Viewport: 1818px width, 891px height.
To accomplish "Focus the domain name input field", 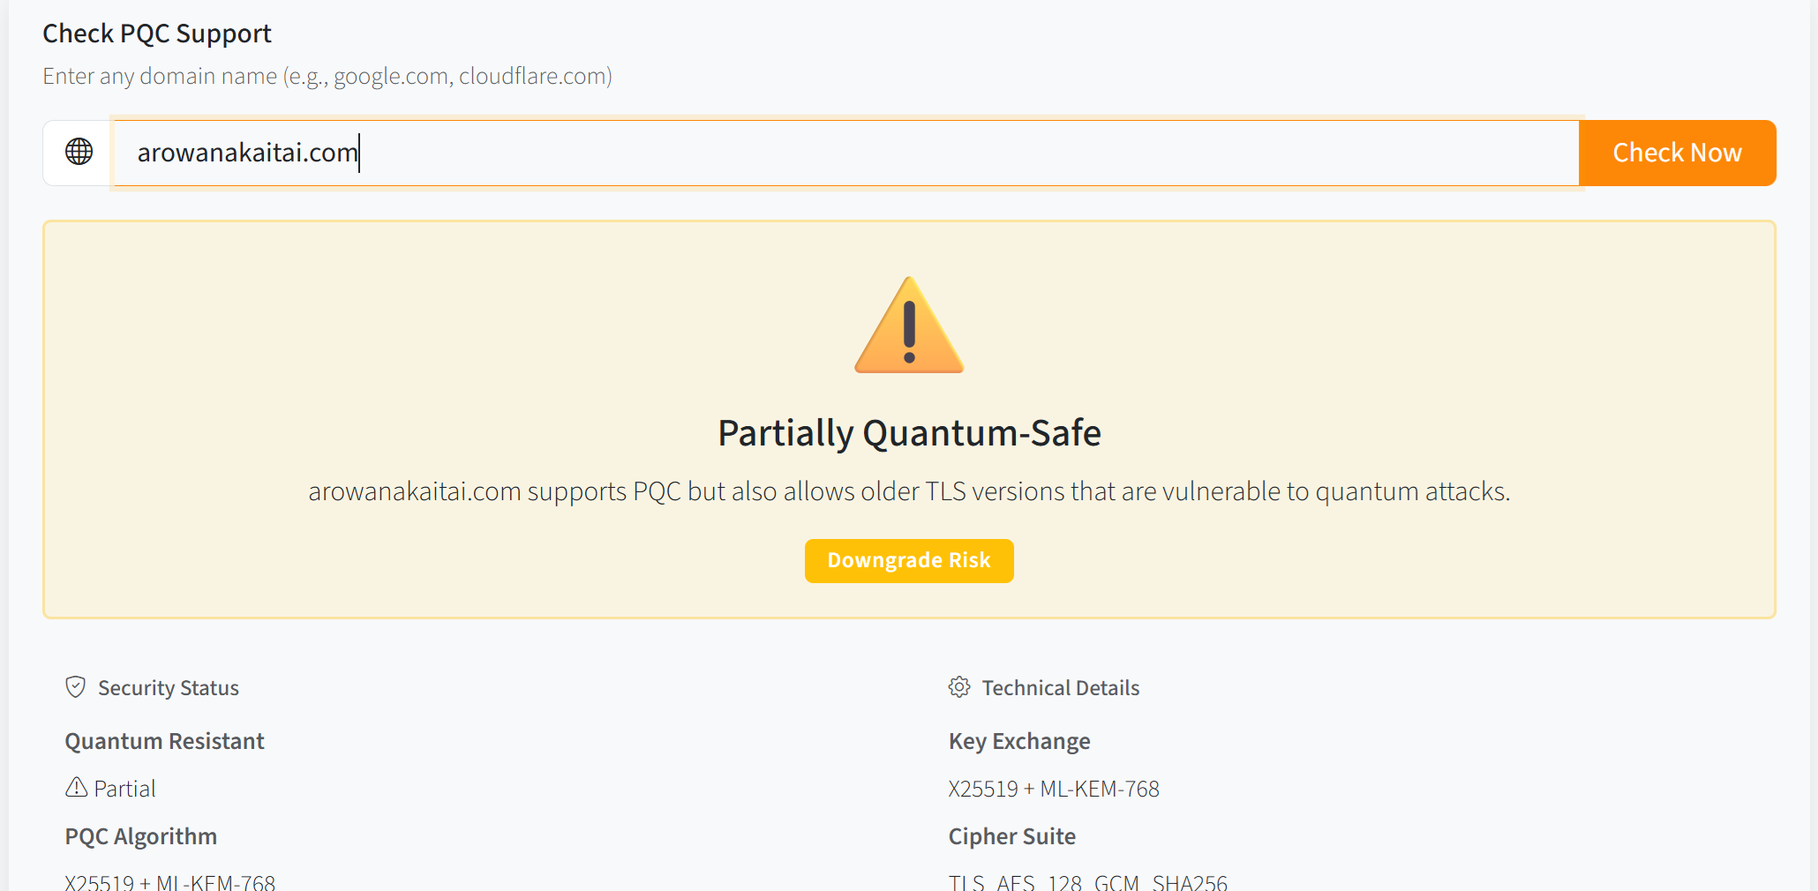I will (x=845, y=153).
